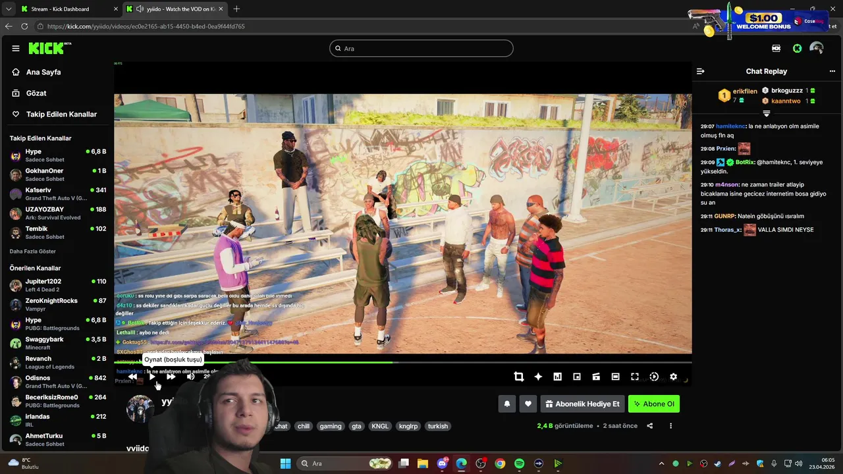Expand the gifter leaderboard
The height and width of the screenshot is (474, 843).
(766, 114)
